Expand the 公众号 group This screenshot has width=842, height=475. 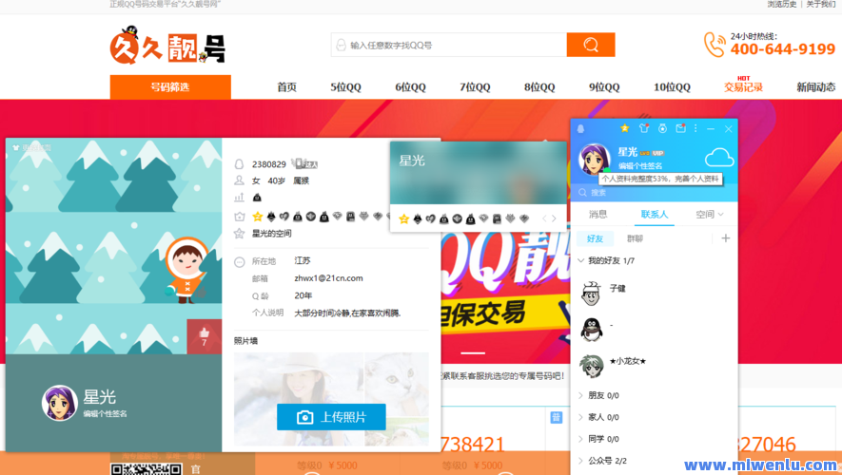(x=605, y=461)
